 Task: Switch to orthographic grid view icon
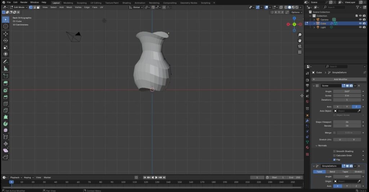(x=299, y=52)
